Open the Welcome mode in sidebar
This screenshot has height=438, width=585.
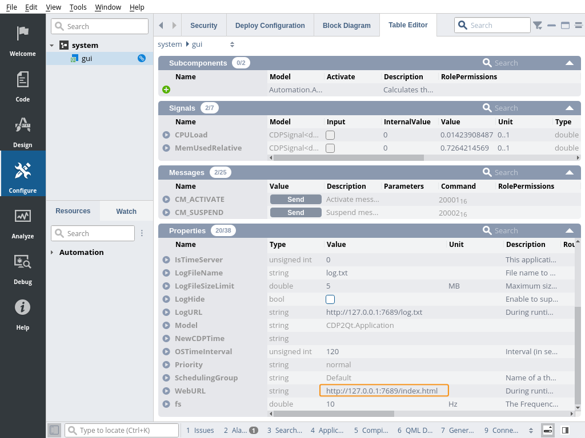point(23,40)
